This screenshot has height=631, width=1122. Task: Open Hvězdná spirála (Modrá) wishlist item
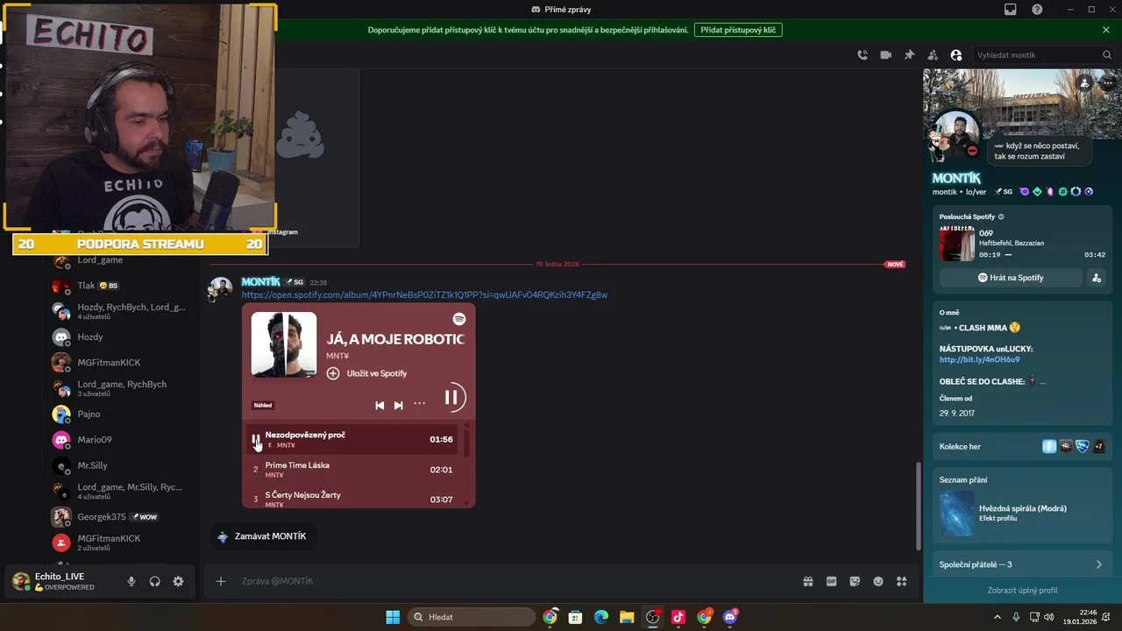click(1021, 513)
